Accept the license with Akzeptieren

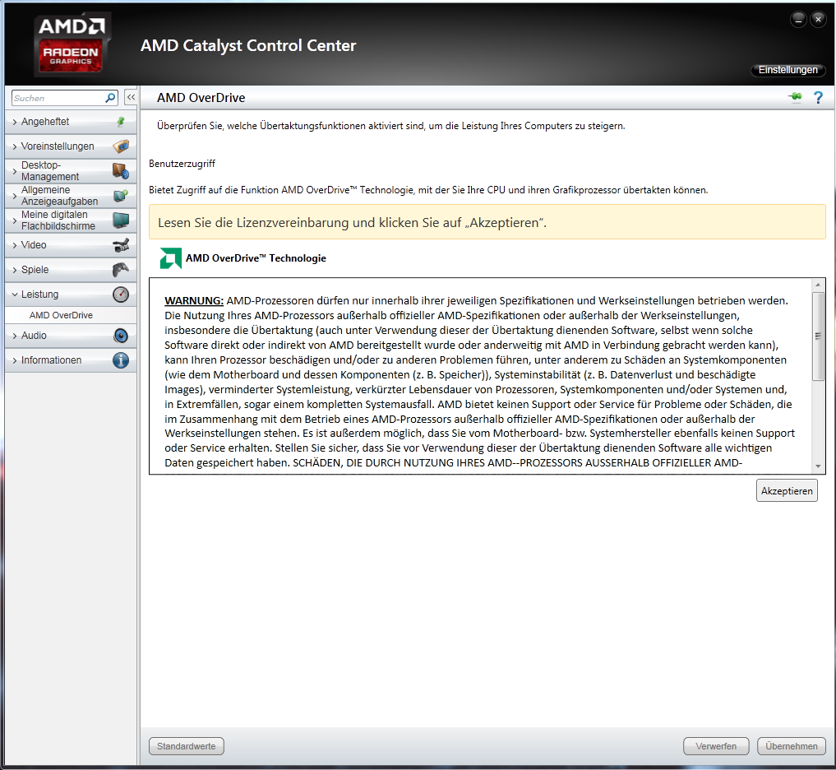[x=787, y=491]
